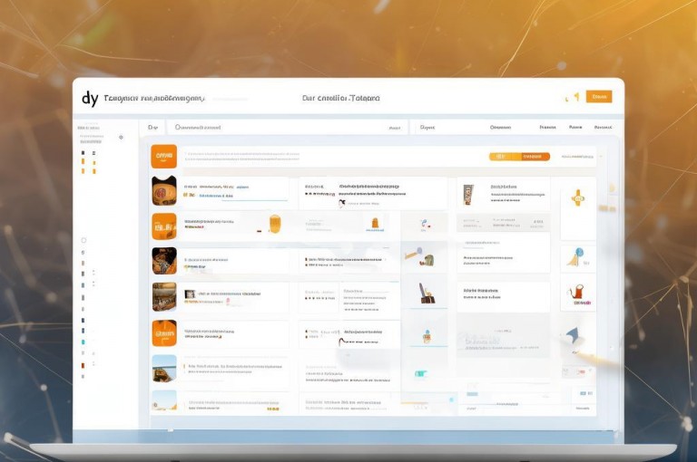The height and width of the screenshot is (462, 697).
Task: Click the orange square app icon in the top banner row
Action: pyautogui.click(x=163, y=156)
